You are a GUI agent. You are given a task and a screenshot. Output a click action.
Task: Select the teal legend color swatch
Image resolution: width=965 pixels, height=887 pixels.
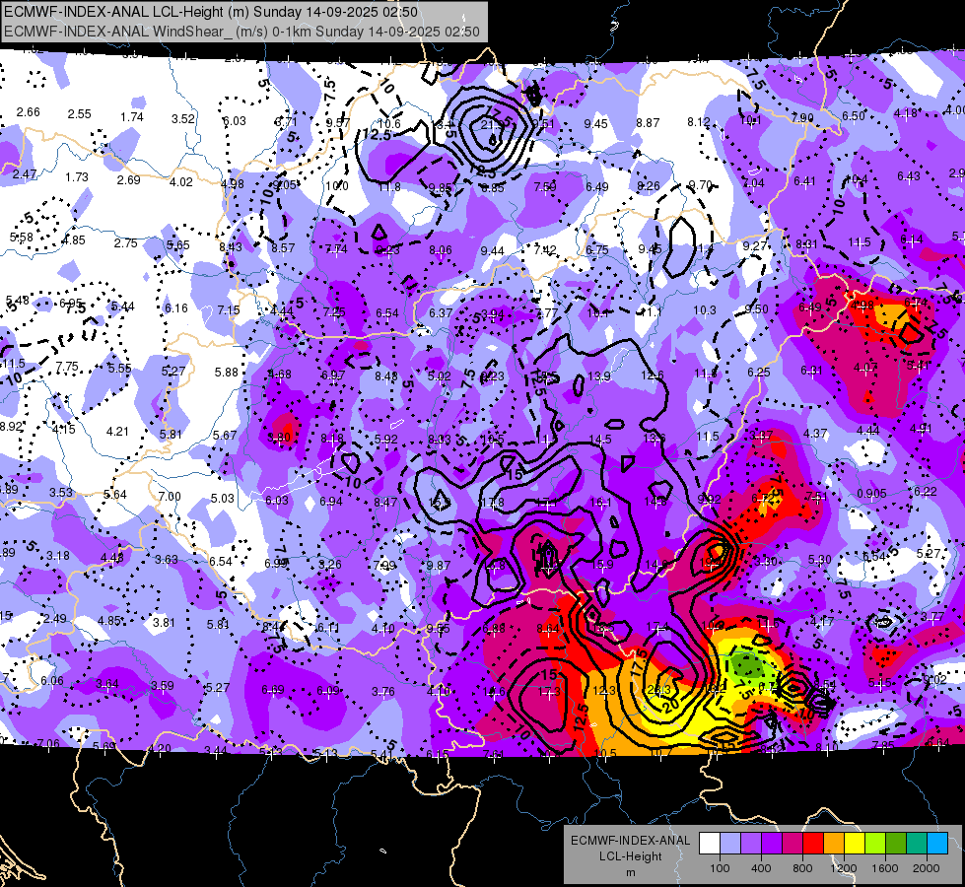click(x=917, y=844)
